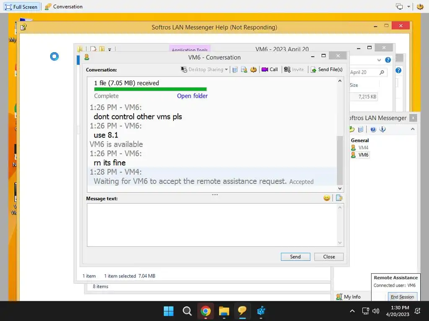This screenshot has width=429, height=321.
Task: Open the notification bell in the tray
Action: [418, 311]
